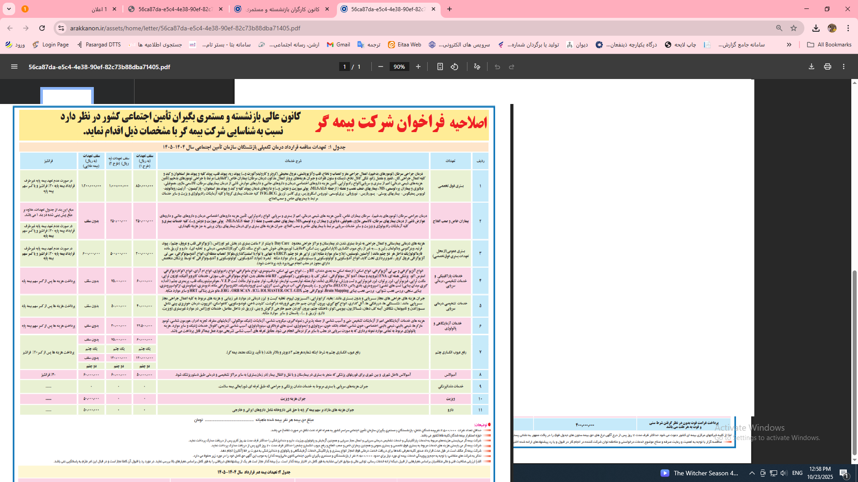Zoom in the PDF with plus icon
The width and height of the screenshot is (858, 482).
[418, 67]
